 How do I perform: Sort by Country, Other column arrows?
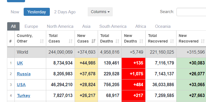click(x=42, y=41)
